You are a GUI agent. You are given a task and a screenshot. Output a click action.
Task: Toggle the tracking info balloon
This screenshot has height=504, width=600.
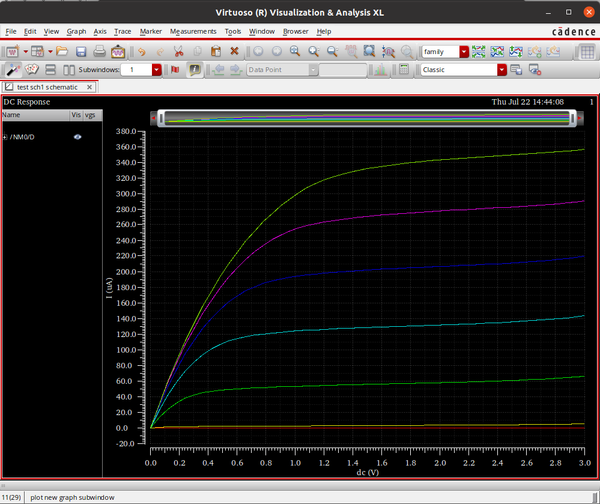coord(195,70)
